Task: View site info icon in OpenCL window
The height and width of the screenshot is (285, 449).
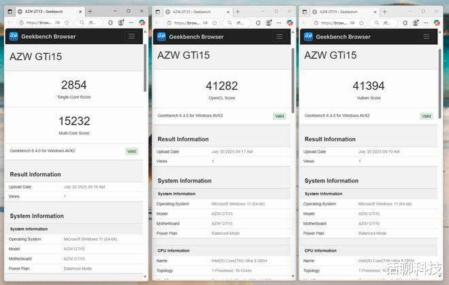Action: (x=169, y=22)
